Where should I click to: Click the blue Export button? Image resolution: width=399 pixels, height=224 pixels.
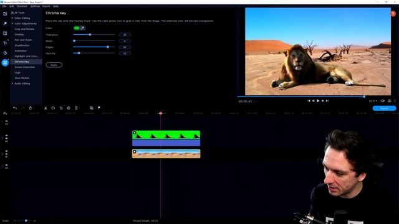pyautogui.click(x=384, y=108)
